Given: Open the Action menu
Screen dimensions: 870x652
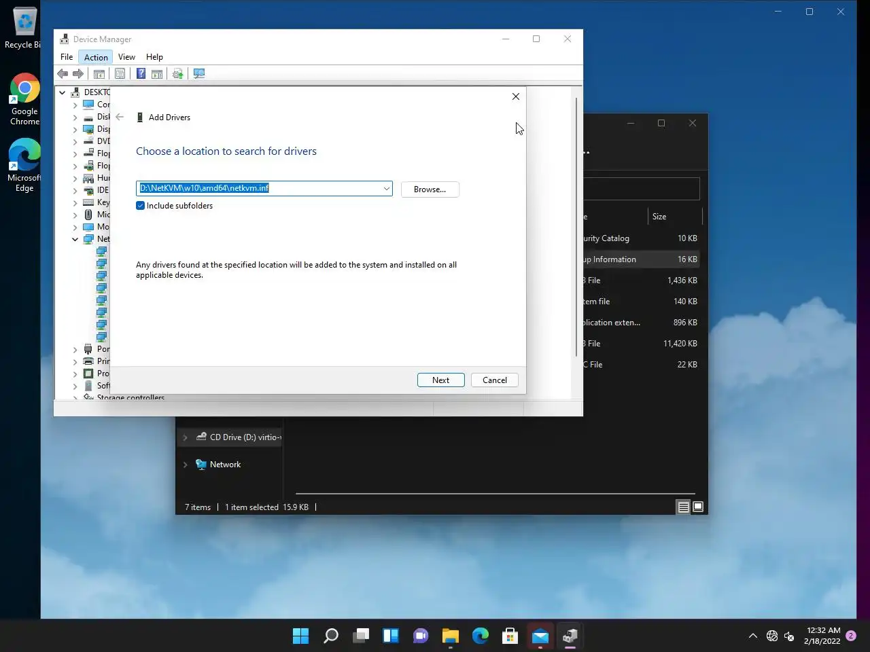Looking at the screenshot, I should coord(96,57).
